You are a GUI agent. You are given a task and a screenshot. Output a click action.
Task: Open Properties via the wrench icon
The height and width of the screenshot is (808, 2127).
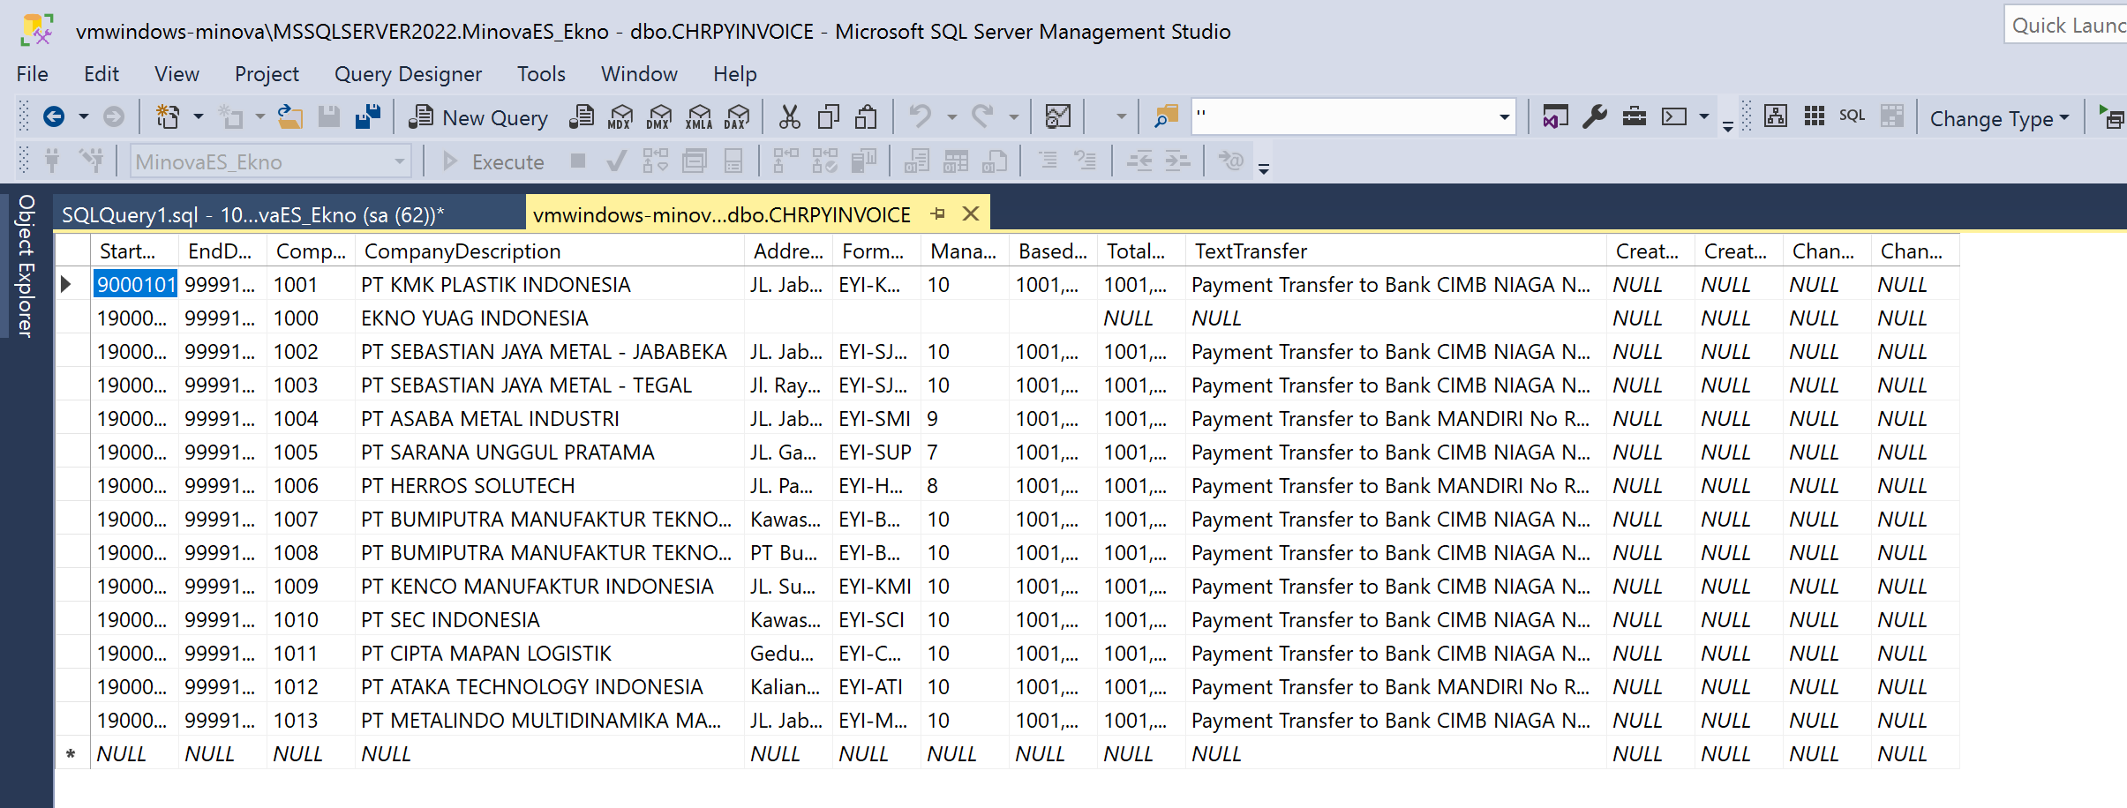pos(1595,116)
